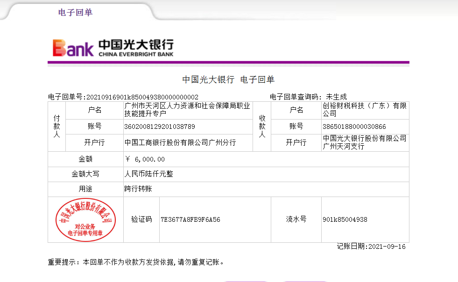Click the 金额大写 row label
Screen dimensions: 458x282
(x=85, y=174)
